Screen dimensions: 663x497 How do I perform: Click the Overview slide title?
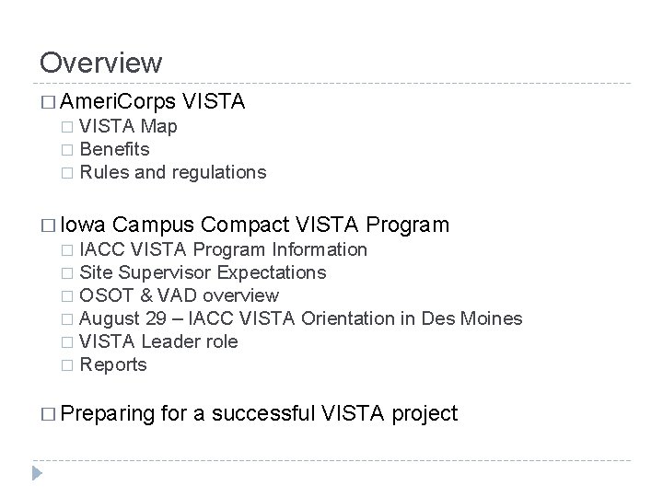coord(100,62)
